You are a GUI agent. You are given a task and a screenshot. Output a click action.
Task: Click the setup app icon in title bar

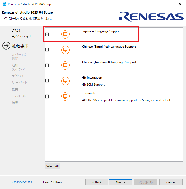pyautogui.click(x=4, y=4)
